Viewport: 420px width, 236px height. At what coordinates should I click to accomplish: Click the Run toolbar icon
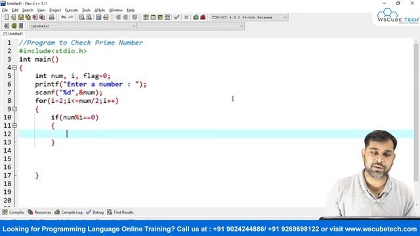pyautogui.click(x=153, y=18)
